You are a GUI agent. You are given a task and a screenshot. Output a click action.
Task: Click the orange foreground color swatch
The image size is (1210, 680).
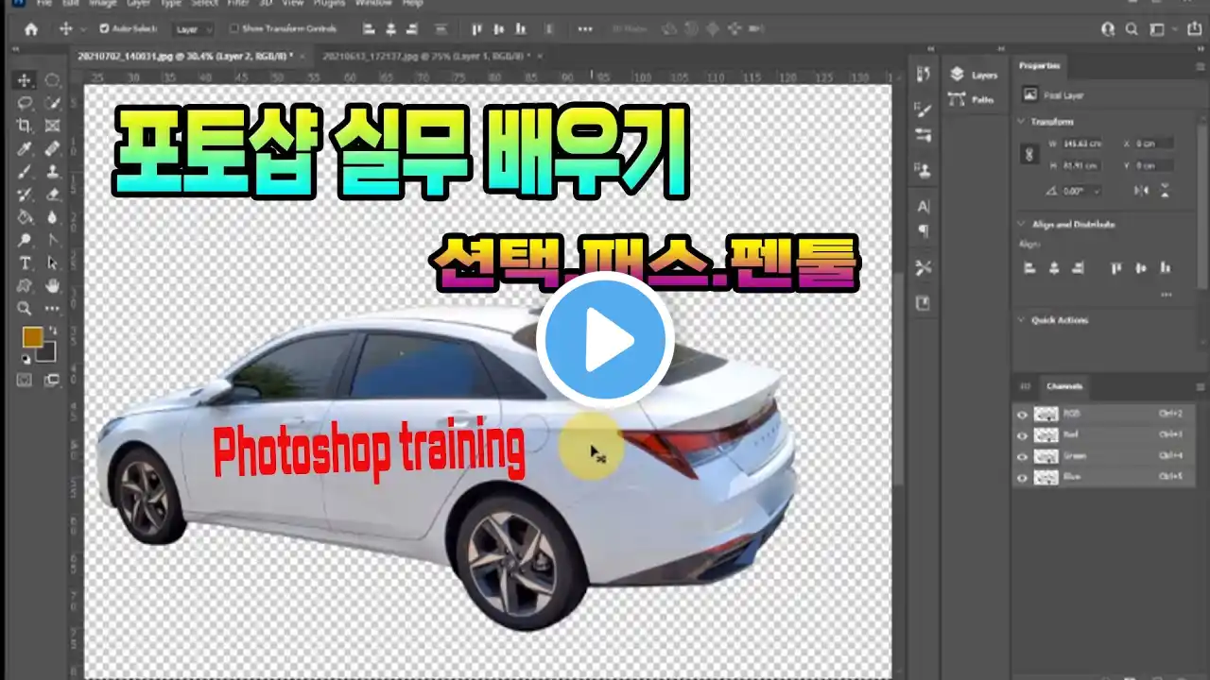click(x=33, y=337)
